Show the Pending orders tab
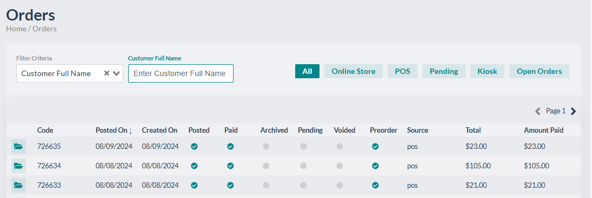The width and height of the screenshot is (592, 198). coord(444,71)
